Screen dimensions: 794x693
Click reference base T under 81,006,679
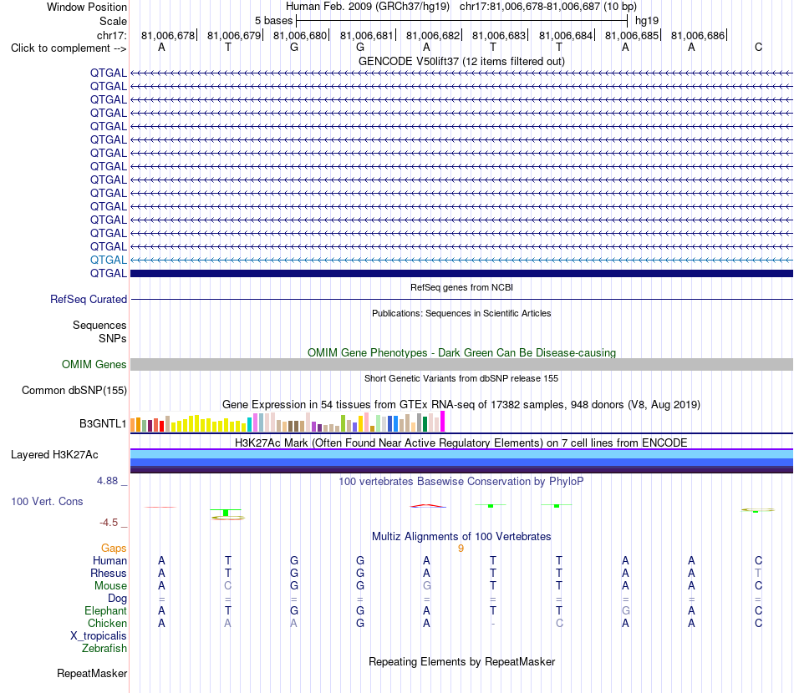pos(228,47)
